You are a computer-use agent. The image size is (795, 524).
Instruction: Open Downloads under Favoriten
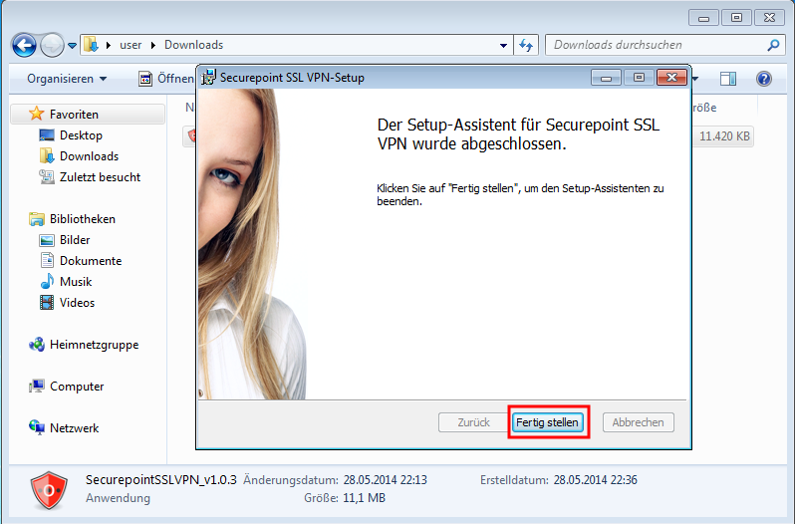90,156
